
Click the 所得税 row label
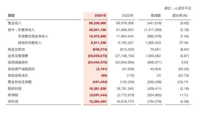tap(13, 95)
